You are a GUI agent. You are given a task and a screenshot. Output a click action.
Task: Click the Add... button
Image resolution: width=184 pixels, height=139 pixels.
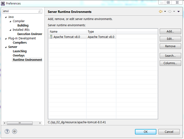pyautogui.click(x=170, y=31)
